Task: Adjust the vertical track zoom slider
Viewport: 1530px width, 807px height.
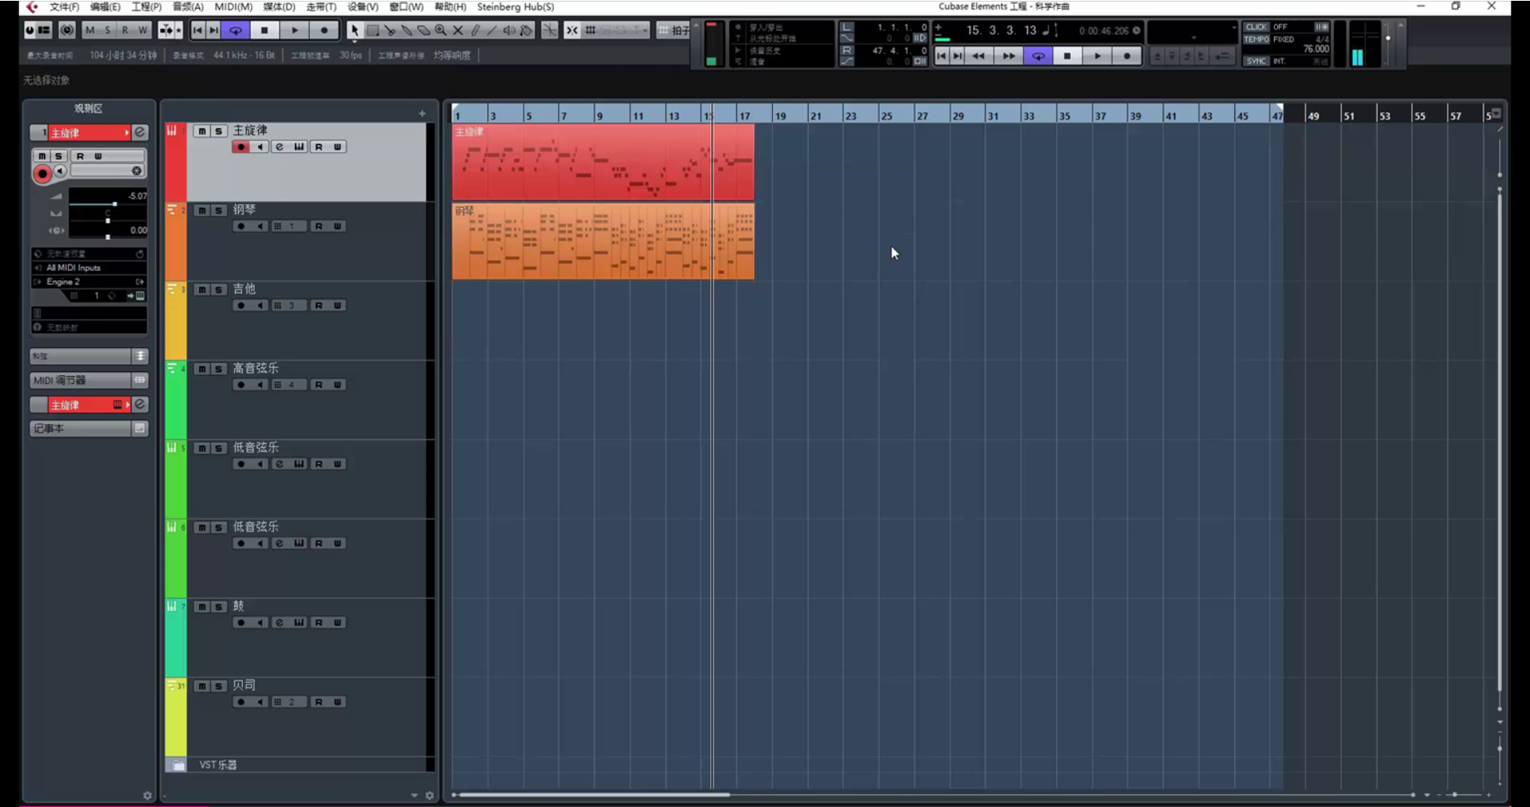Action: click(1499, 749)
